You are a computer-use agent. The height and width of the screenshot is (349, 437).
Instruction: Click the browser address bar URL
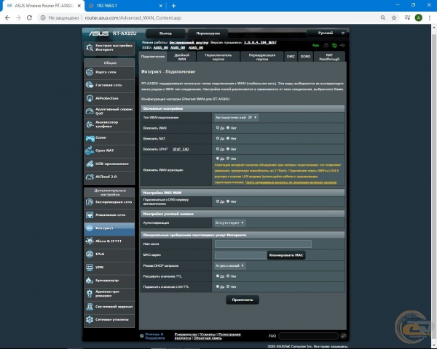point(133,17)
